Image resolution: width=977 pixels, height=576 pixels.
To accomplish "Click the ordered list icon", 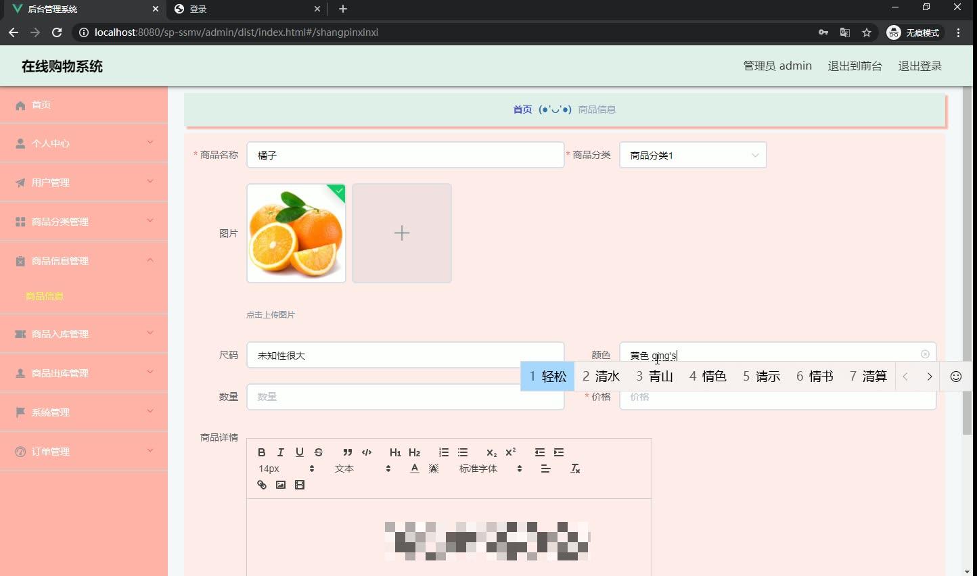I will tap(444, 452).
